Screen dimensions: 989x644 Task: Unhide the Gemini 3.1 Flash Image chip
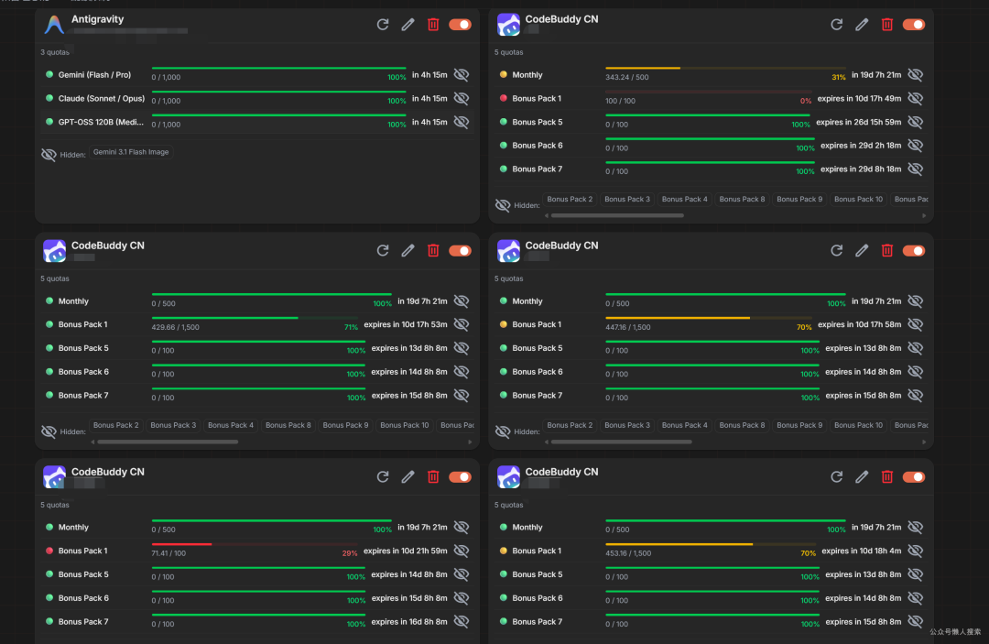click(131, 152)
